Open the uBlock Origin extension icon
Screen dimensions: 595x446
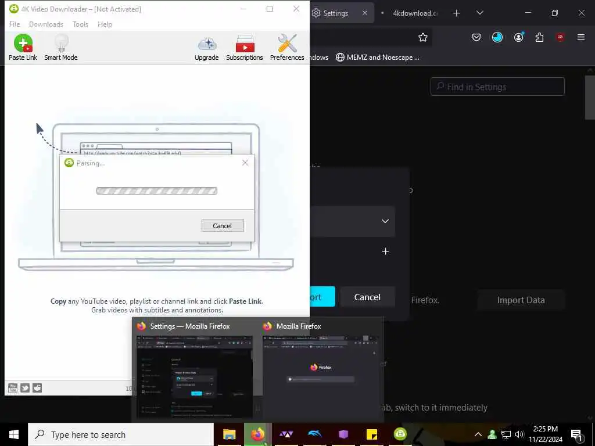click(x=560, y=37)
